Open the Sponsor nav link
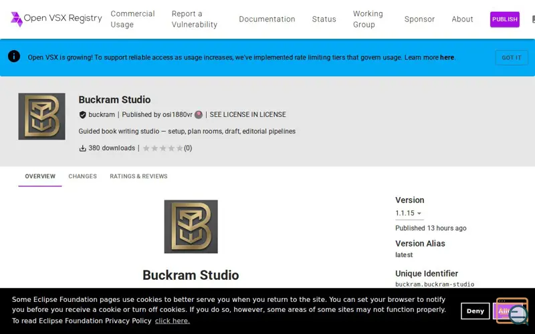This screenshot has width=535, height=334. click(419, 19)
